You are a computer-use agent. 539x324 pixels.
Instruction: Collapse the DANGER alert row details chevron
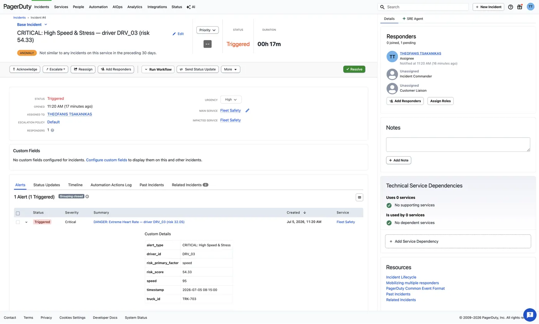[x=27, y=222]
